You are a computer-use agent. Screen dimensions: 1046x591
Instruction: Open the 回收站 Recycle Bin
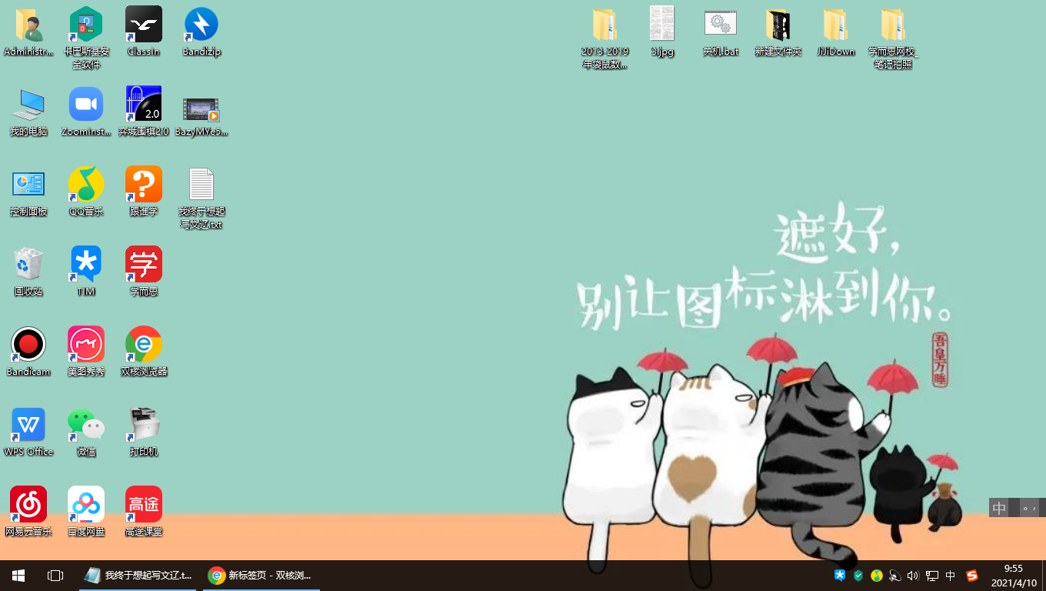click(28, 272)
